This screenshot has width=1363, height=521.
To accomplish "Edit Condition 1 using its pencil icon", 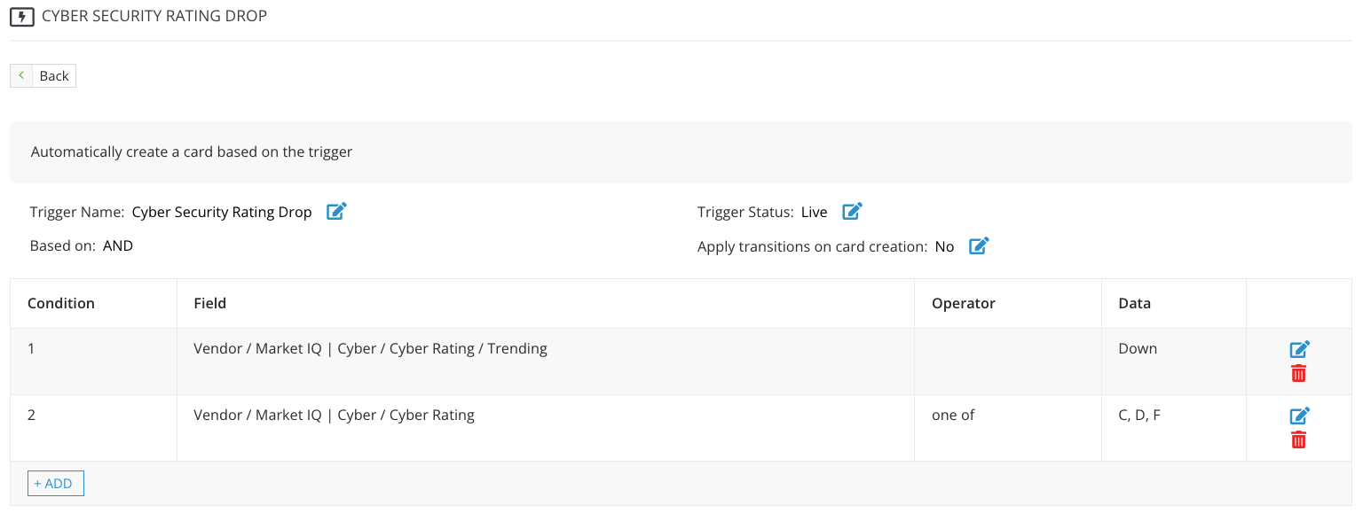I will coord(1298,348).
